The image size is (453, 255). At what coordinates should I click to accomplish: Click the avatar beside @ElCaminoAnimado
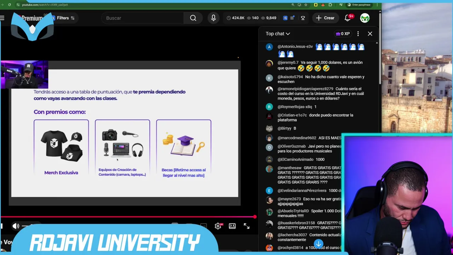coord(269,159)
